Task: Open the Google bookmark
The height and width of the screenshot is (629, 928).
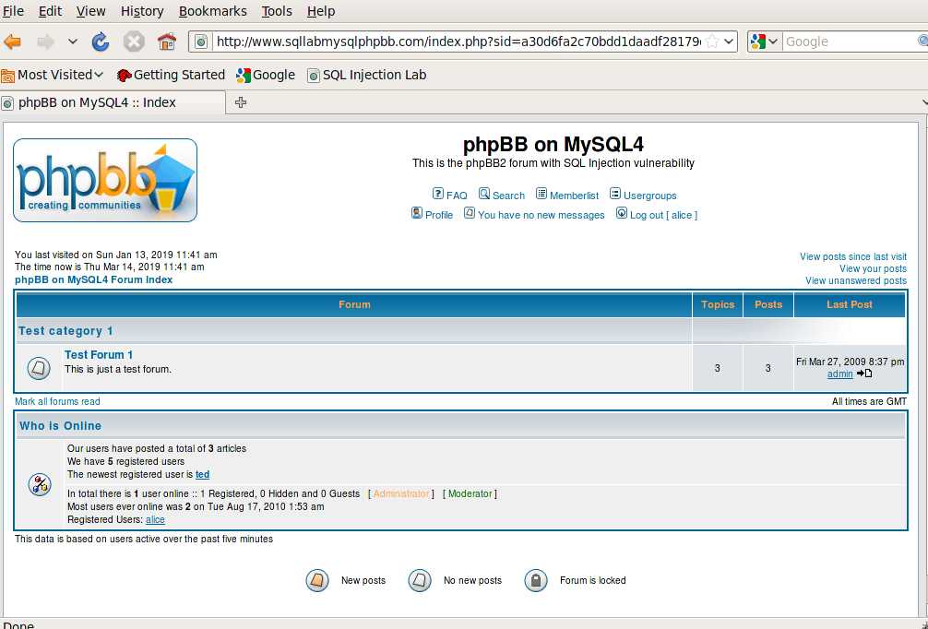Action: 265,75
